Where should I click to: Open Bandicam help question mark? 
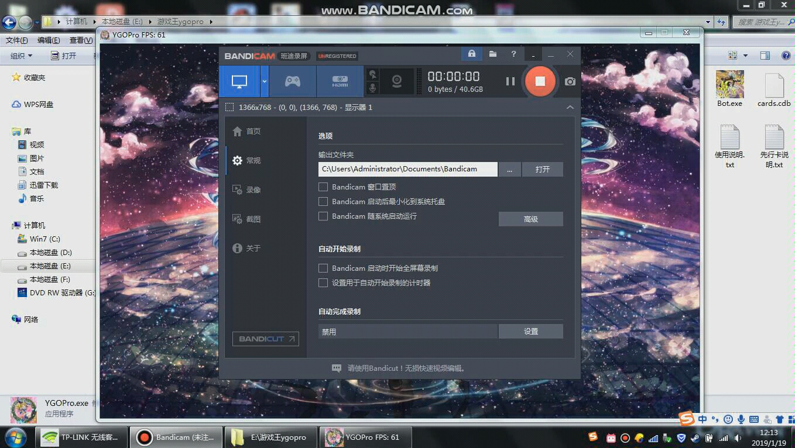pos(513,54)
